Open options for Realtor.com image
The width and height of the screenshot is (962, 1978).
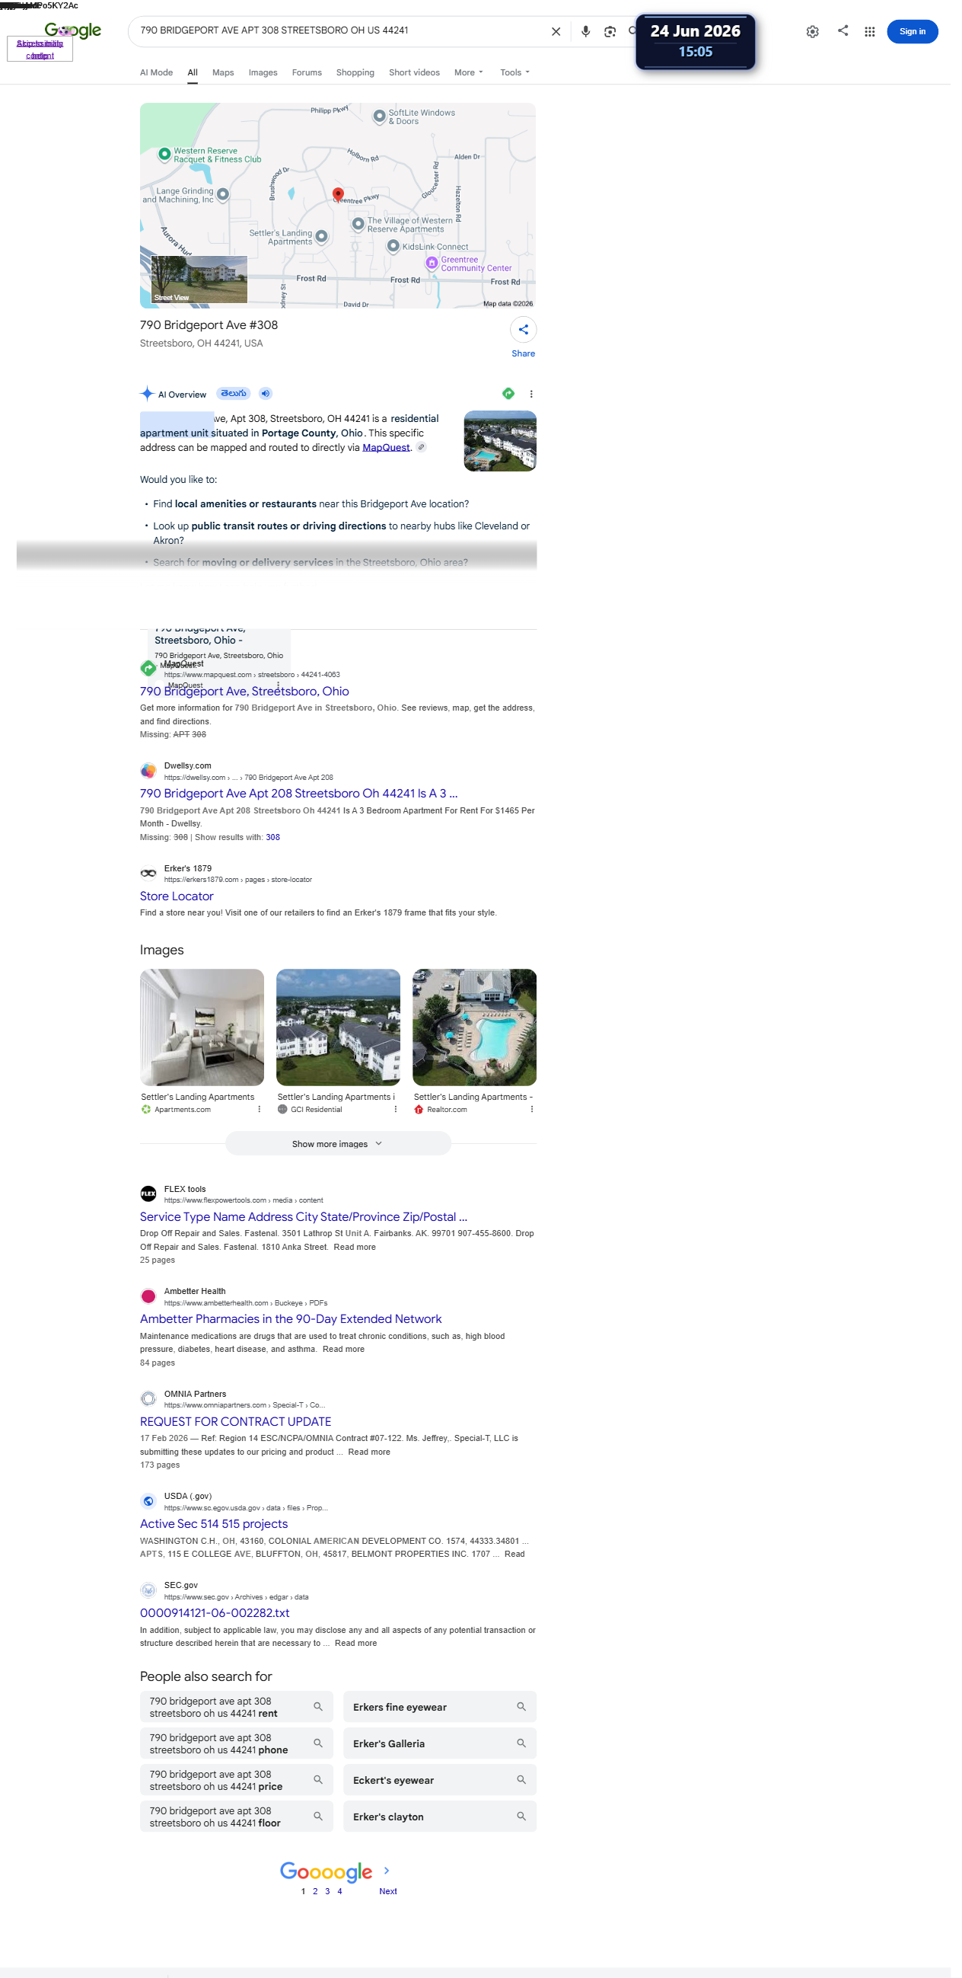(x=538, y=1122)
